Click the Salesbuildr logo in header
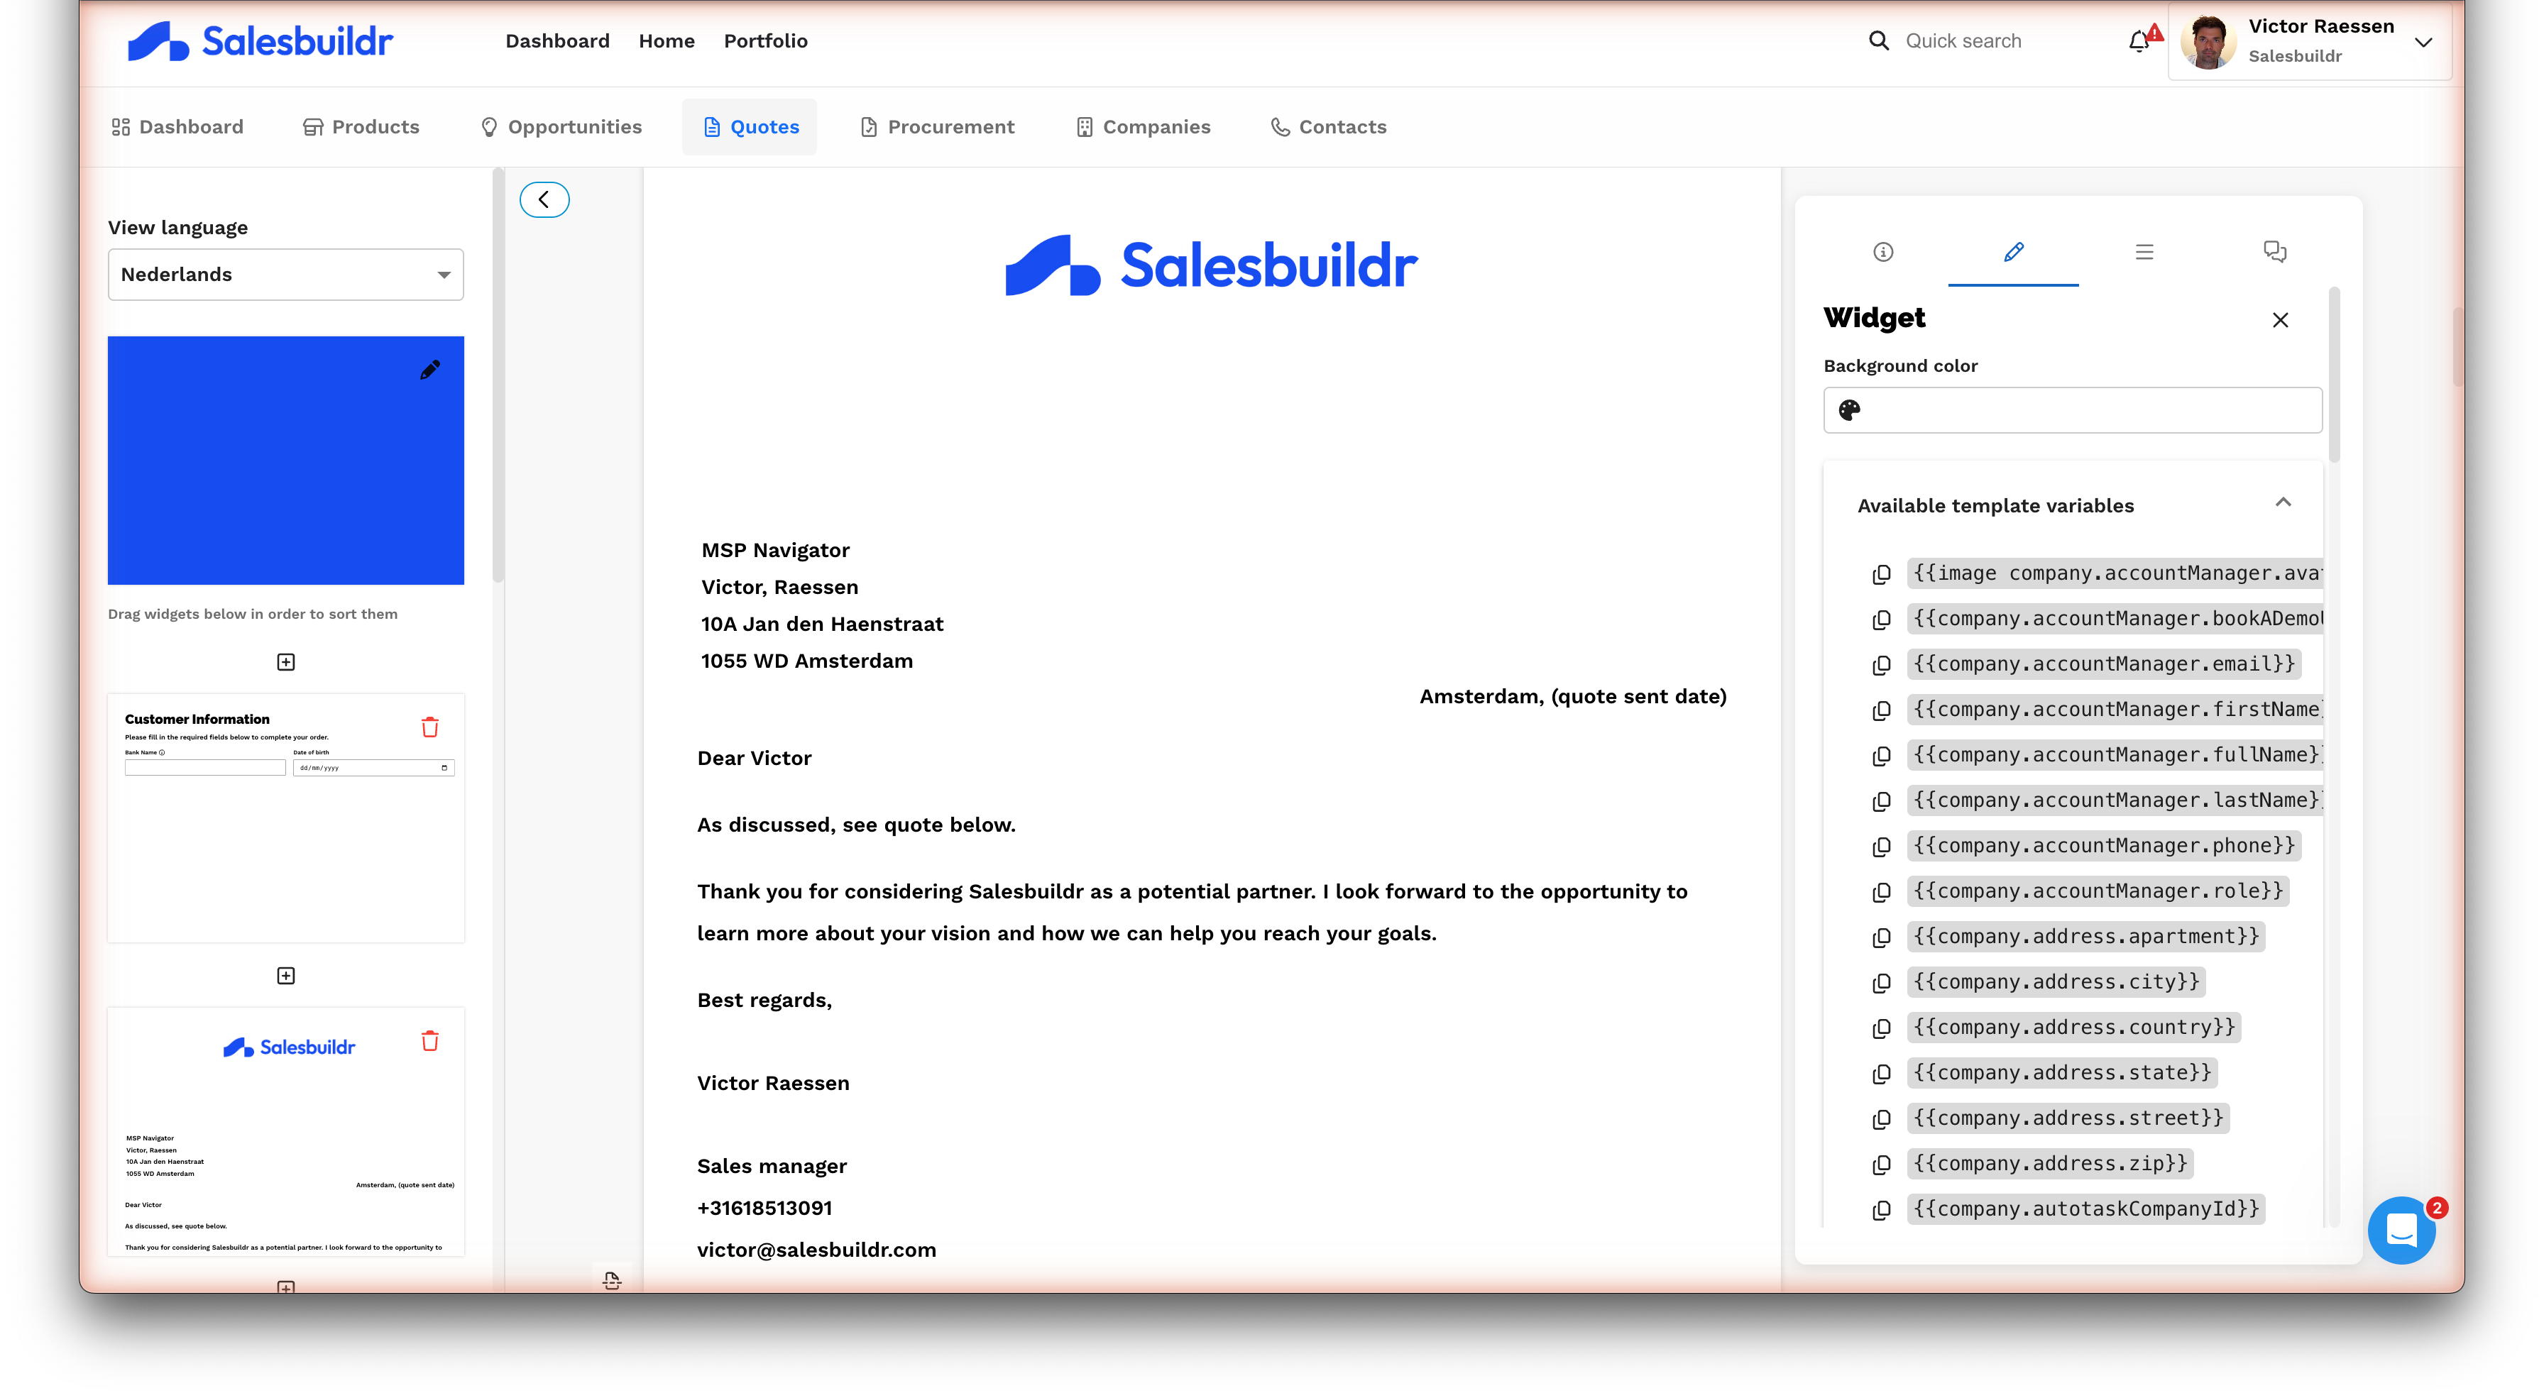Image resolution: width=2544 pixels, height=1398 pixels. (260, 41)
